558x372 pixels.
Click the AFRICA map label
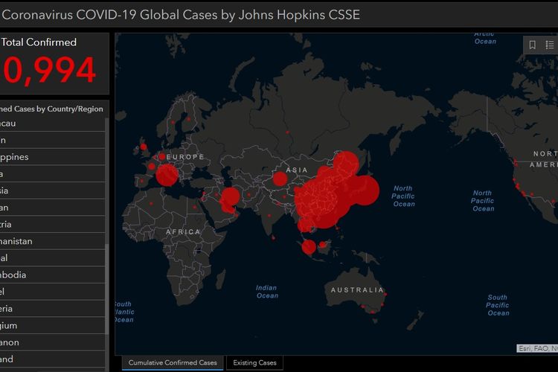pyautogui.click(x=183, y=231)
